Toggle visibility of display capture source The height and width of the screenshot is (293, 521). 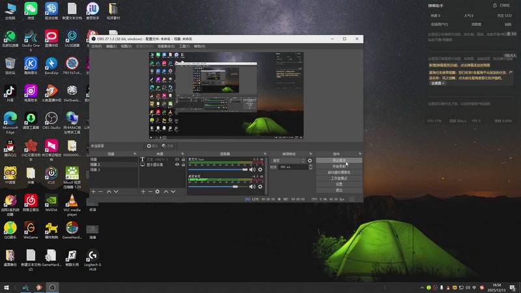[177, 165]
